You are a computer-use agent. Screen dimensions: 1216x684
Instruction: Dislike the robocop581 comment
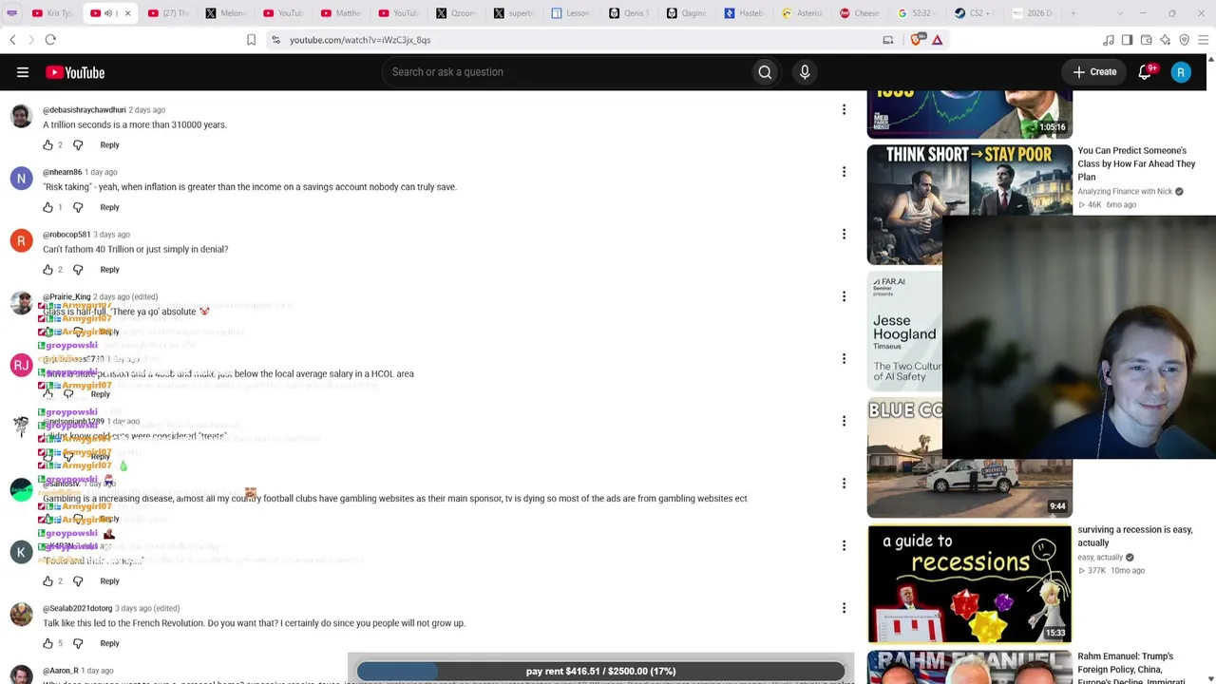pyautogui.click(x=78, y=270)
